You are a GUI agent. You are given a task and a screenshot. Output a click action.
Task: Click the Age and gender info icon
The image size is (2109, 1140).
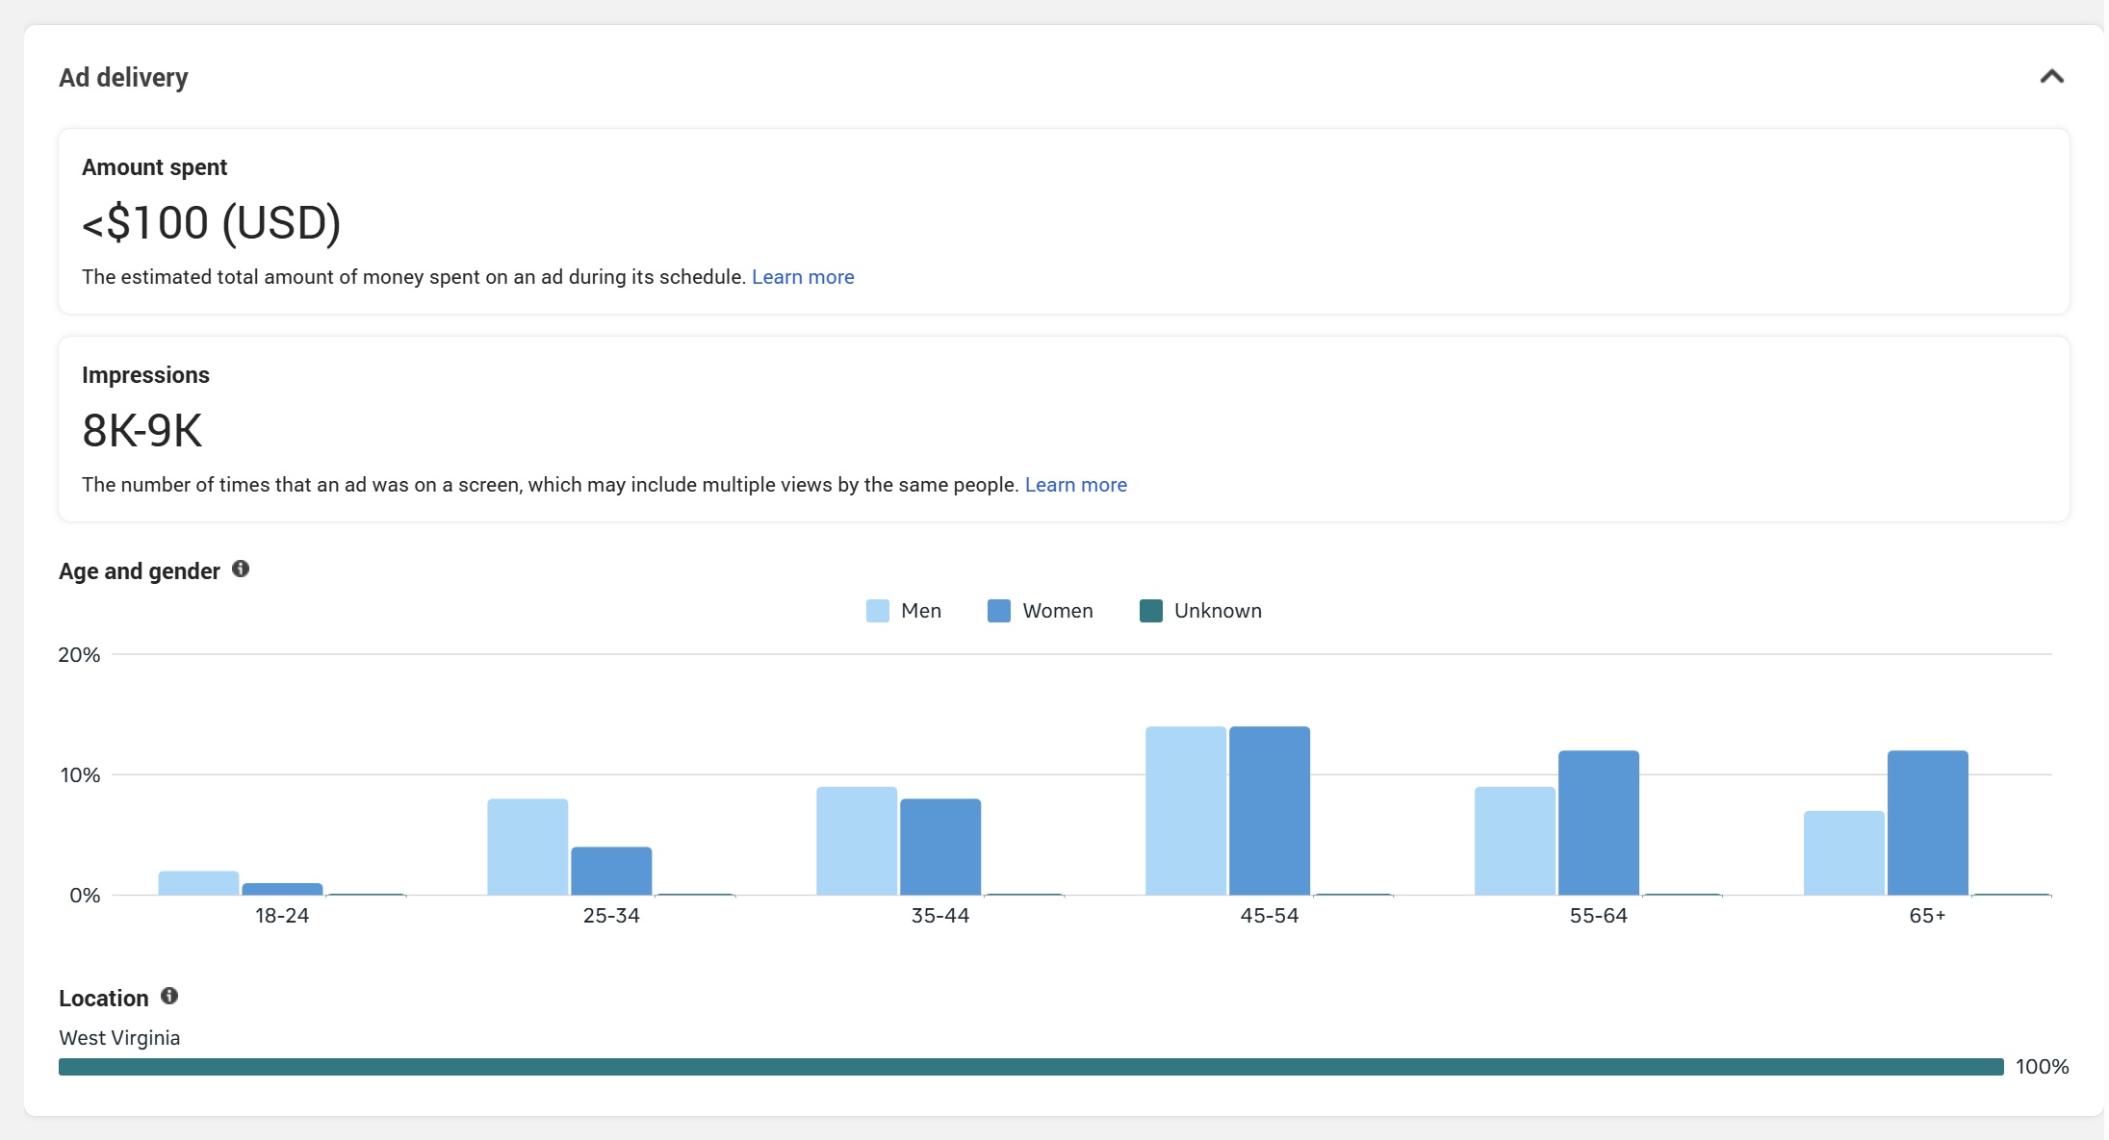click(x=241, y=569)
